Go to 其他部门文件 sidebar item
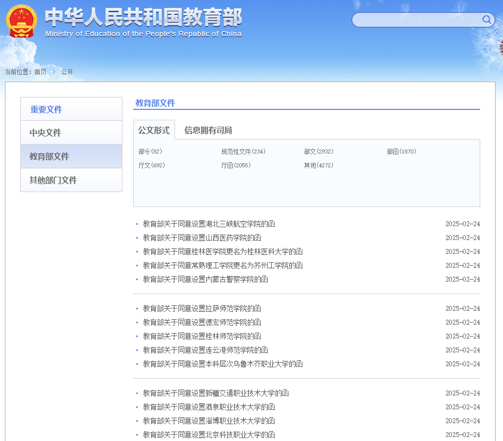The image size is (503, 441). coord(53,180)
